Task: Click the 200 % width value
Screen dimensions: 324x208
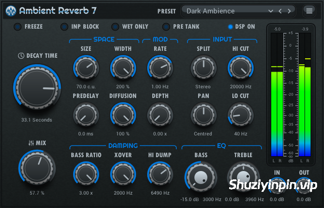Action: [x=123, y=87]
